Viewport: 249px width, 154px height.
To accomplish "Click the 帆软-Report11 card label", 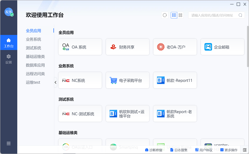I will pos(180,80).
